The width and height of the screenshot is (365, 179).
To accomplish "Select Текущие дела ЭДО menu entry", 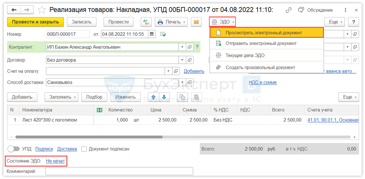I will 245,55.
